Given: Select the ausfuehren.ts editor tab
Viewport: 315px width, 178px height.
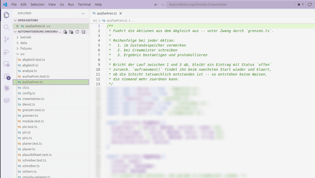Looking at the screenshot, I should click(107, 13).
